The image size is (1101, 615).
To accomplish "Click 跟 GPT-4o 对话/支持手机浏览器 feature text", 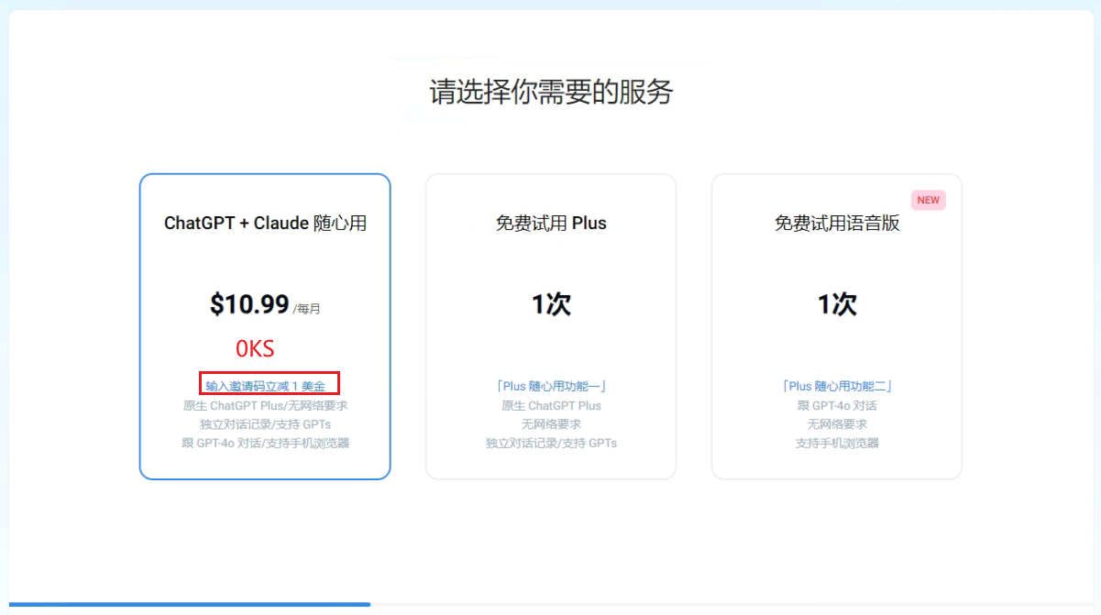I will pos(265,443).
